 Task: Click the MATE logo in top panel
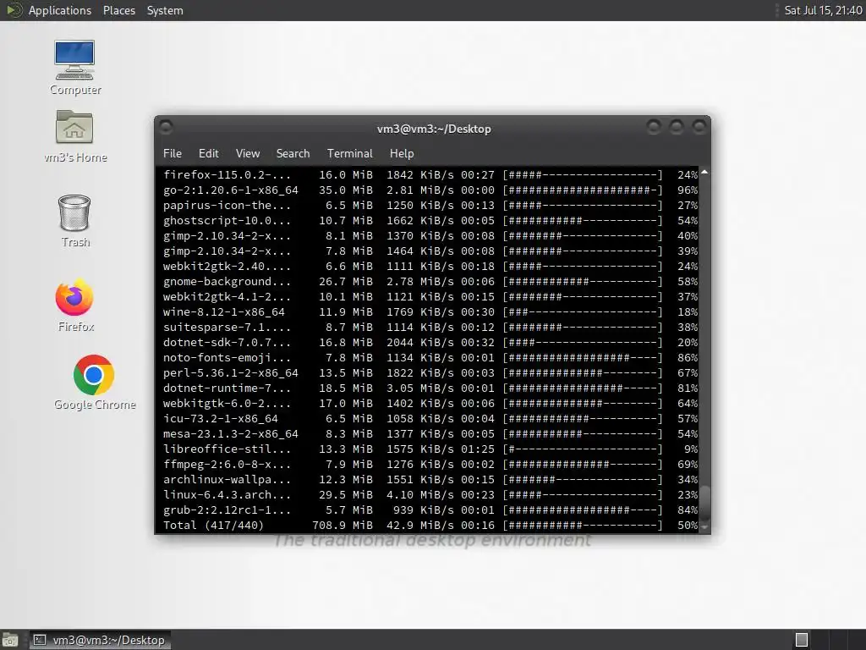[14, 10]
